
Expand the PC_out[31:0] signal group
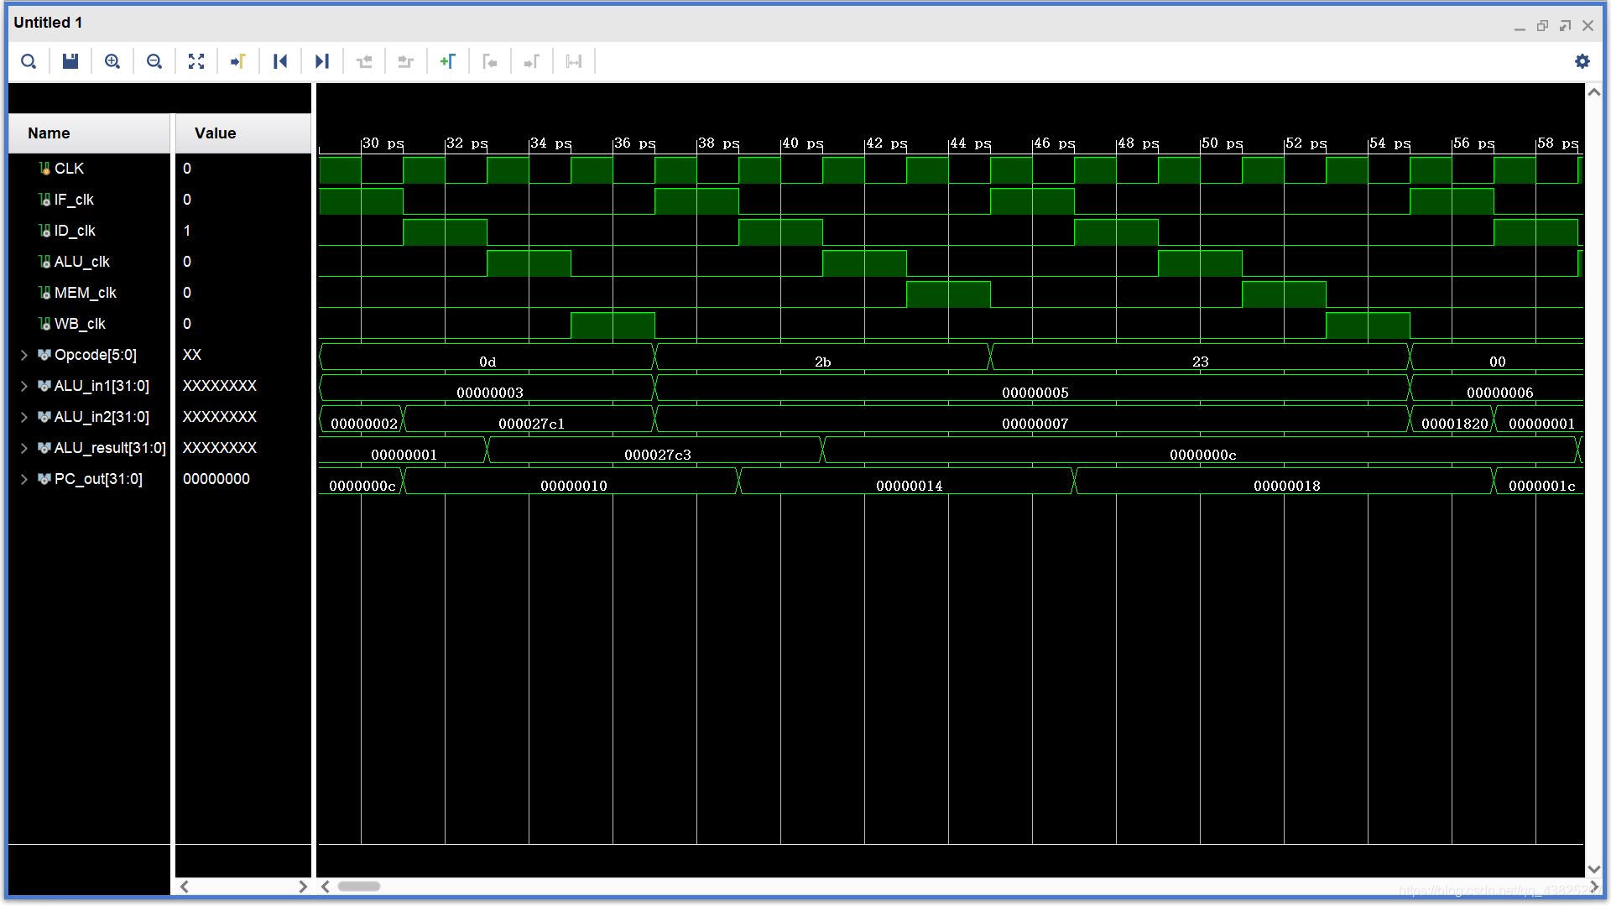[x=23, y=478]
